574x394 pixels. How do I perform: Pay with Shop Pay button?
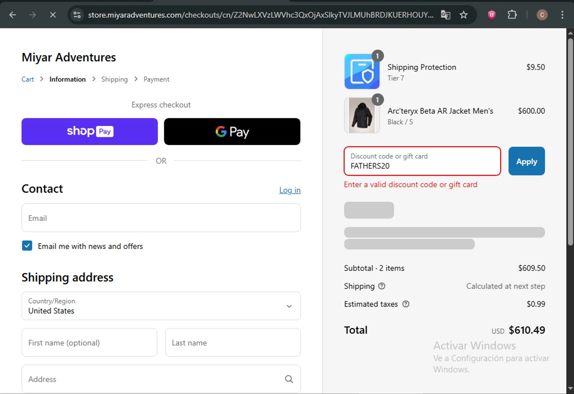pos(90,131)
